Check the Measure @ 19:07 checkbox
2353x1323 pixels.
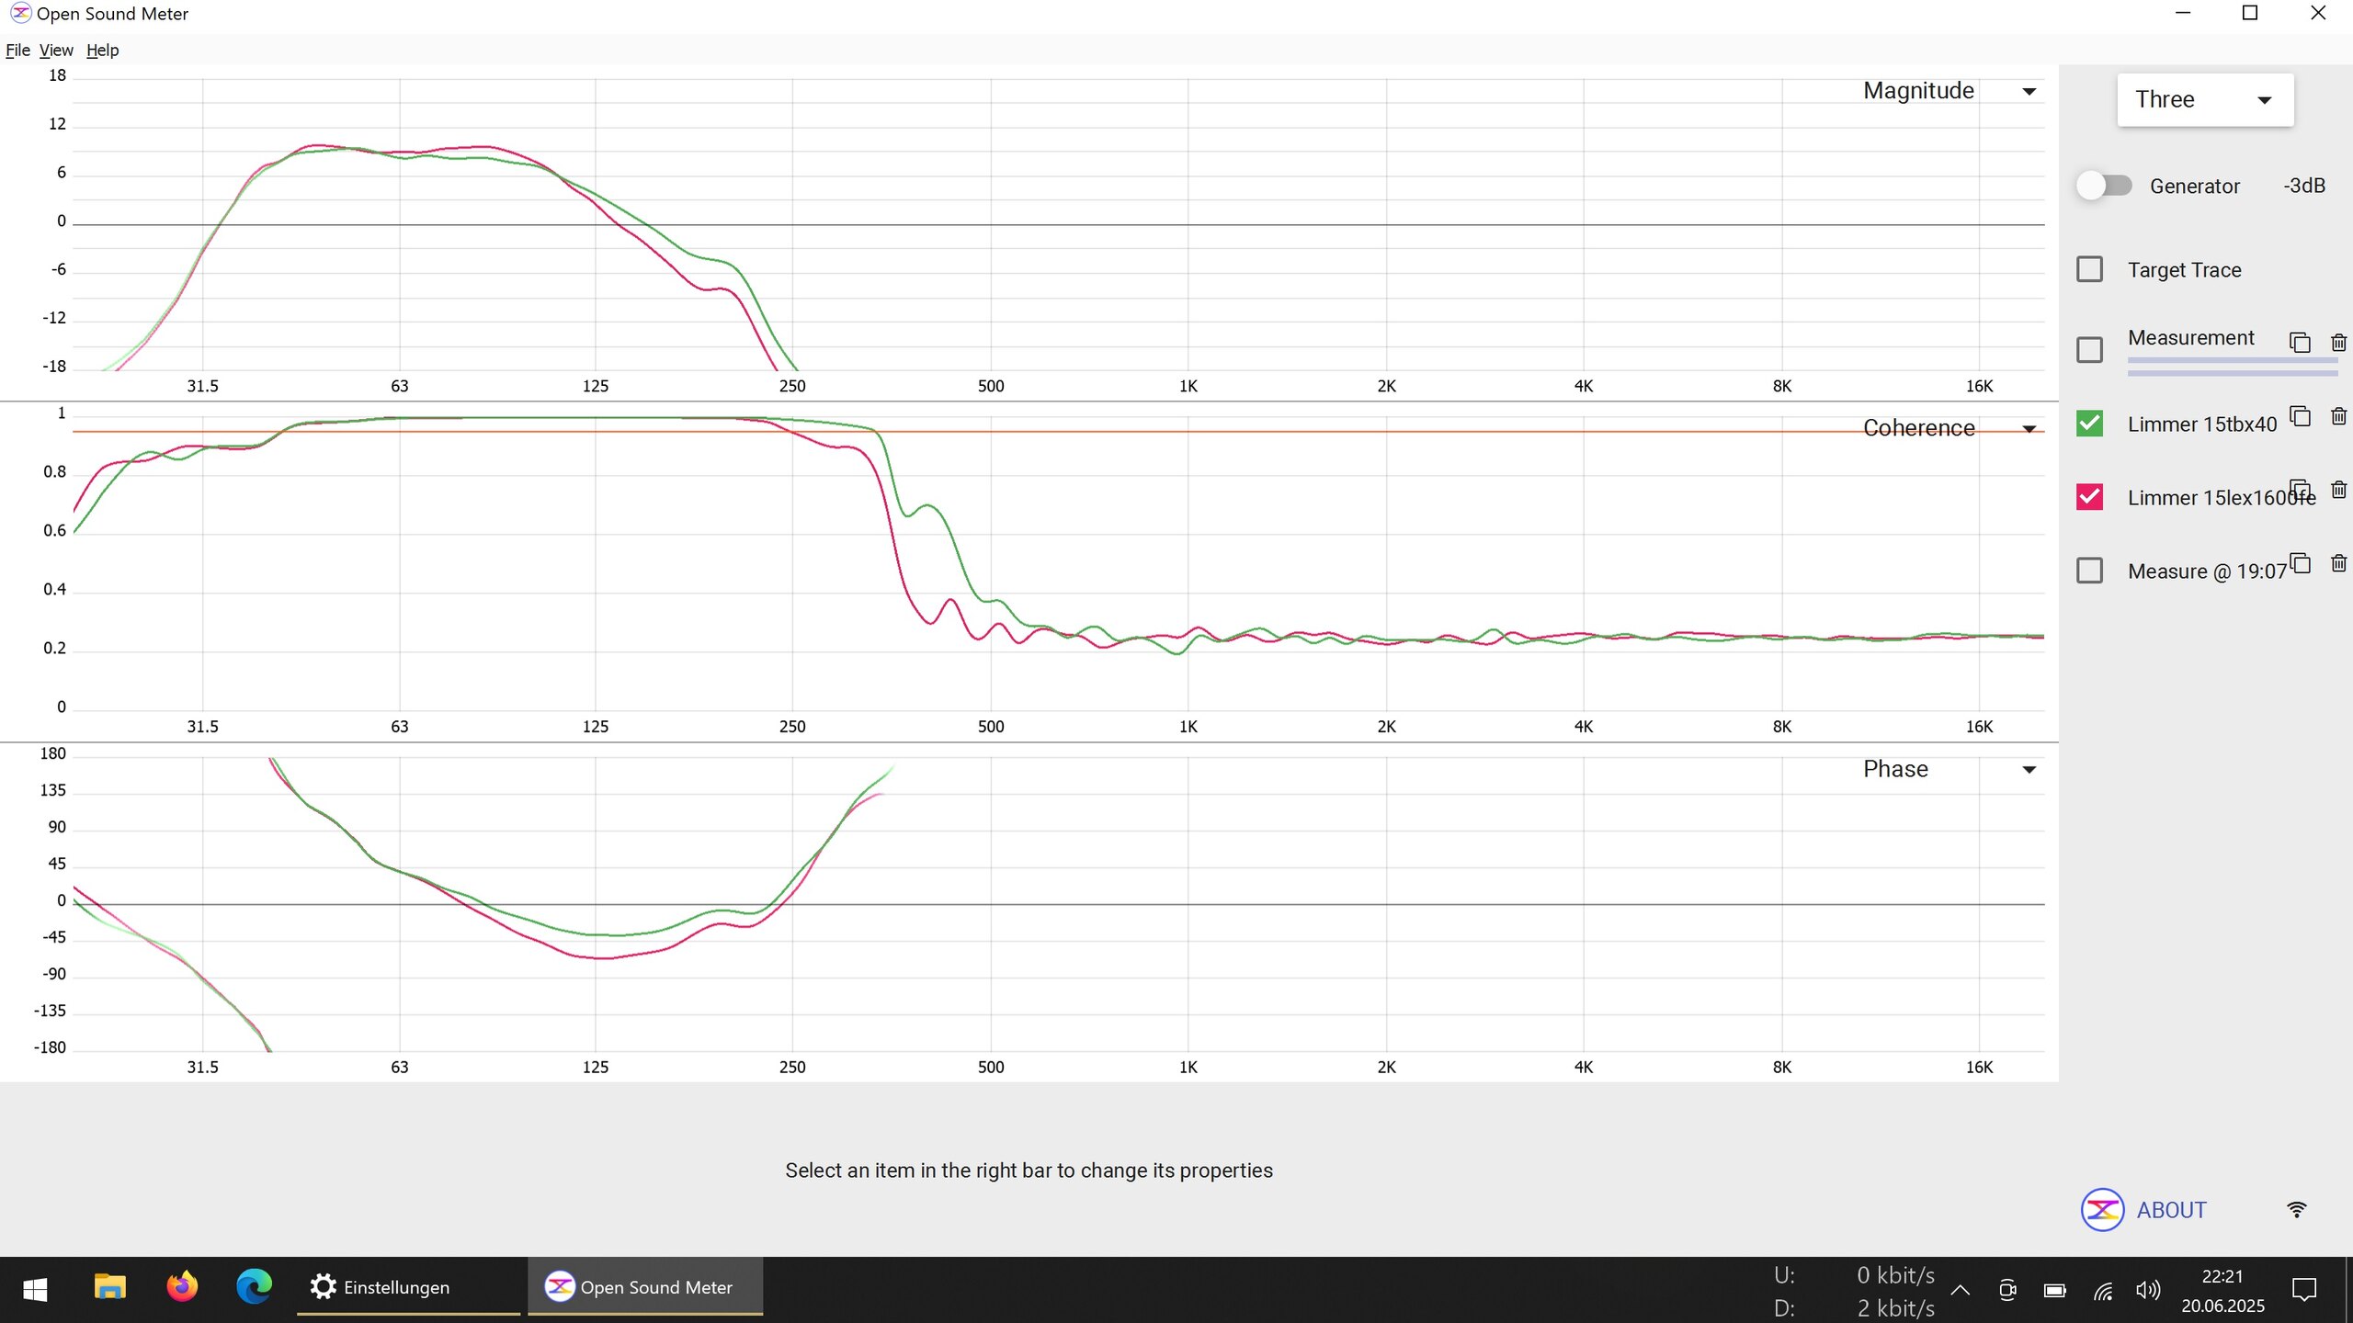[x=2089, y=571]
